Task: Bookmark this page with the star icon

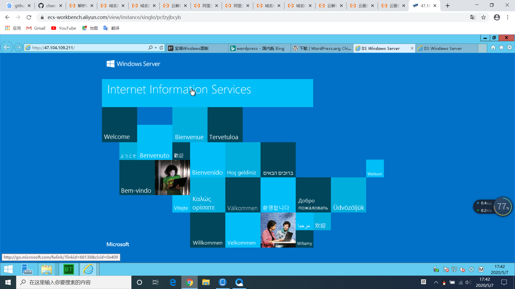Action: click(x=483, y=17)
